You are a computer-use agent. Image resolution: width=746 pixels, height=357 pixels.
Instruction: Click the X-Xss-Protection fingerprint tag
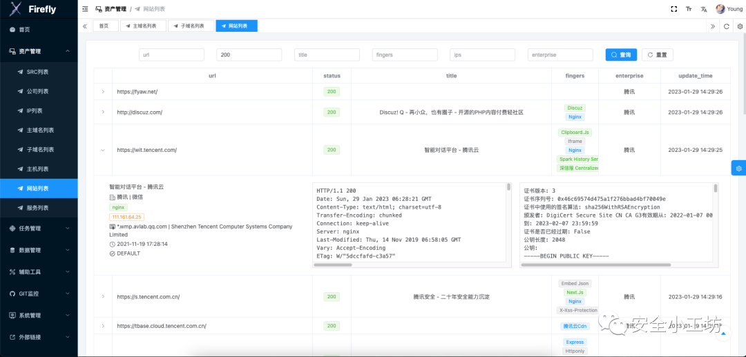[577, 310]
